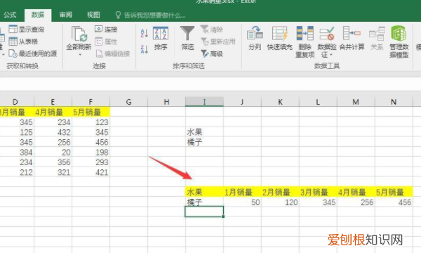Click 显示查询 in the ribbon
Image resolution: width=421 pixels, height=253 pixels.
27,29
